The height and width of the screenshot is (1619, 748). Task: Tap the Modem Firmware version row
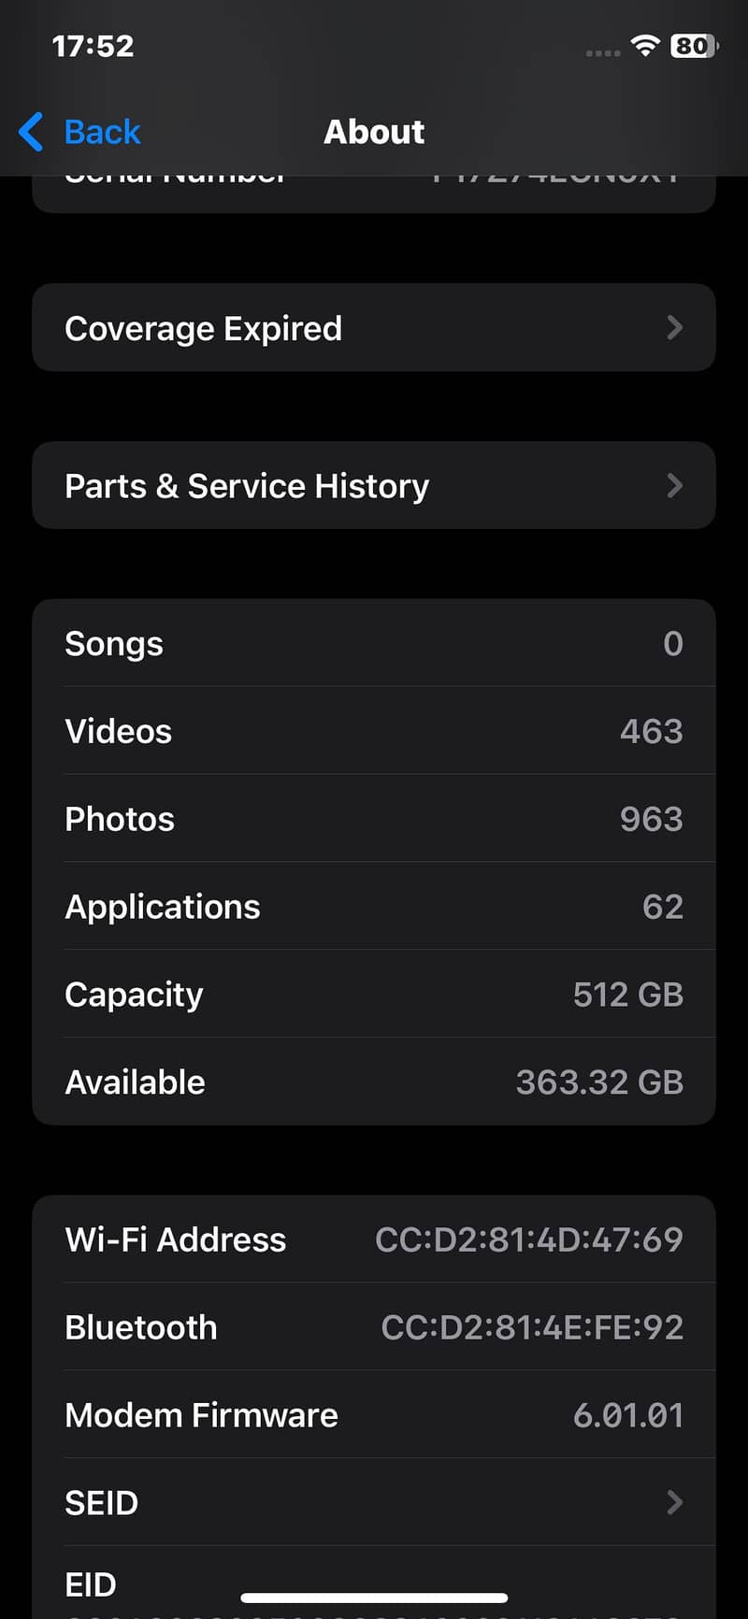pos(374,1415)
